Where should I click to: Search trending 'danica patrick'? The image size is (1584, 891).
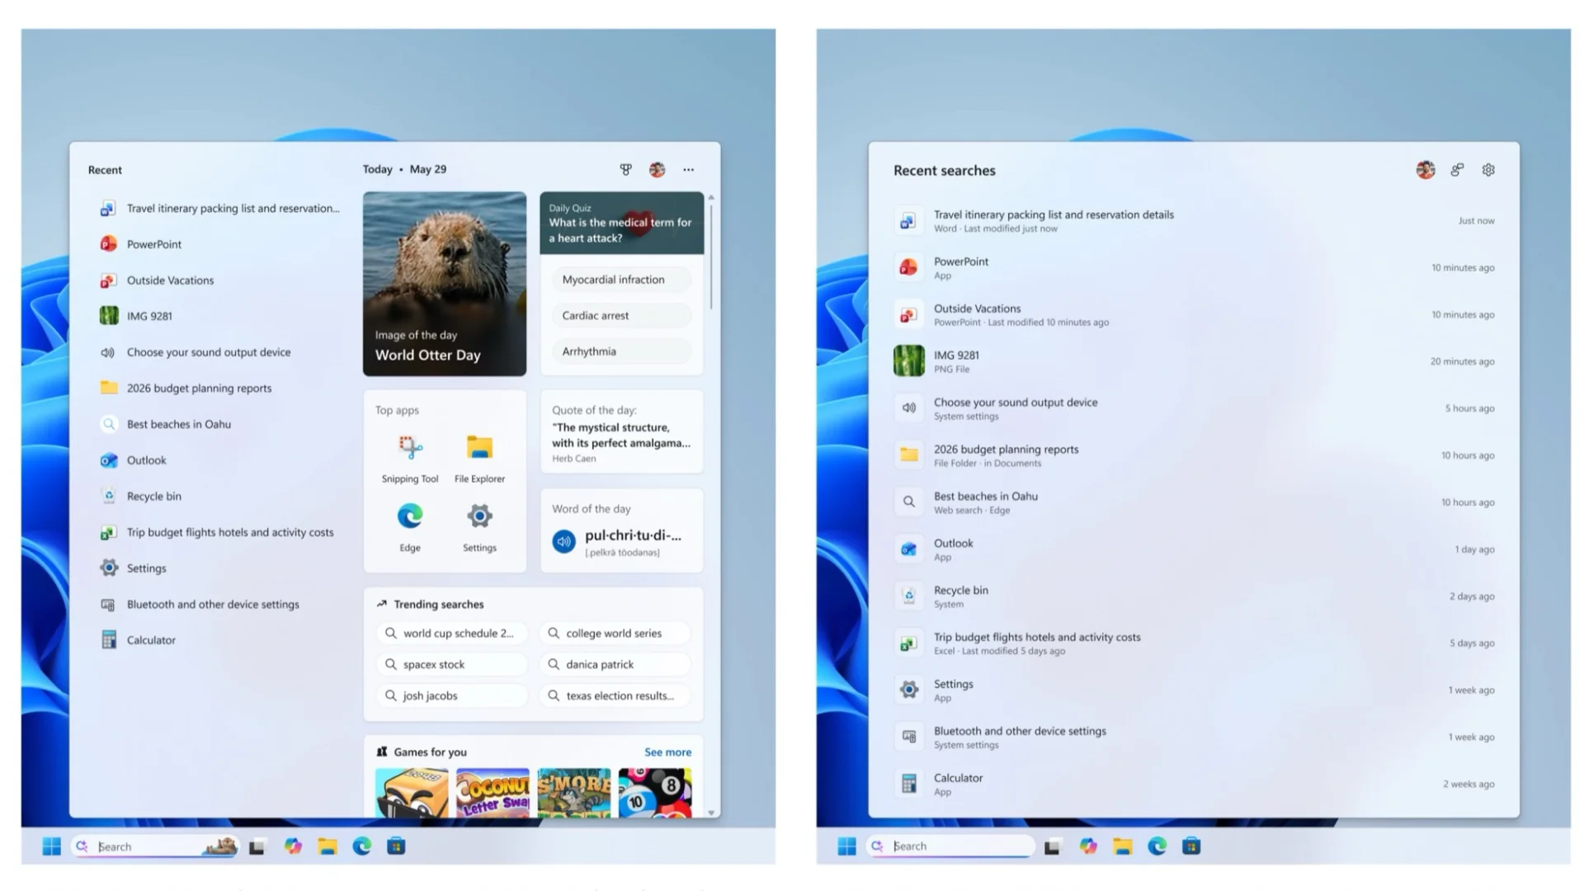point(615,665)
